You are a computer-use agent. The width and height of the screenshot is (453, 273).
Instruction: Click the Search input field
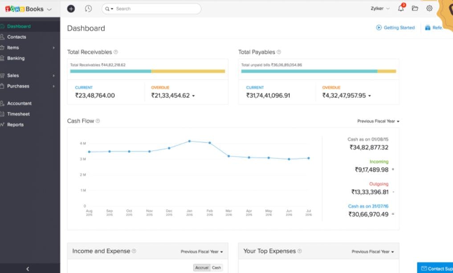[156, 8]
